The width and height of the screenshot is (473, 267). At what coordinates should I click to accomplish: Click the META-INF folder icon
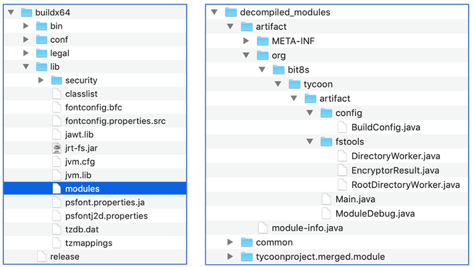(263, 41)
